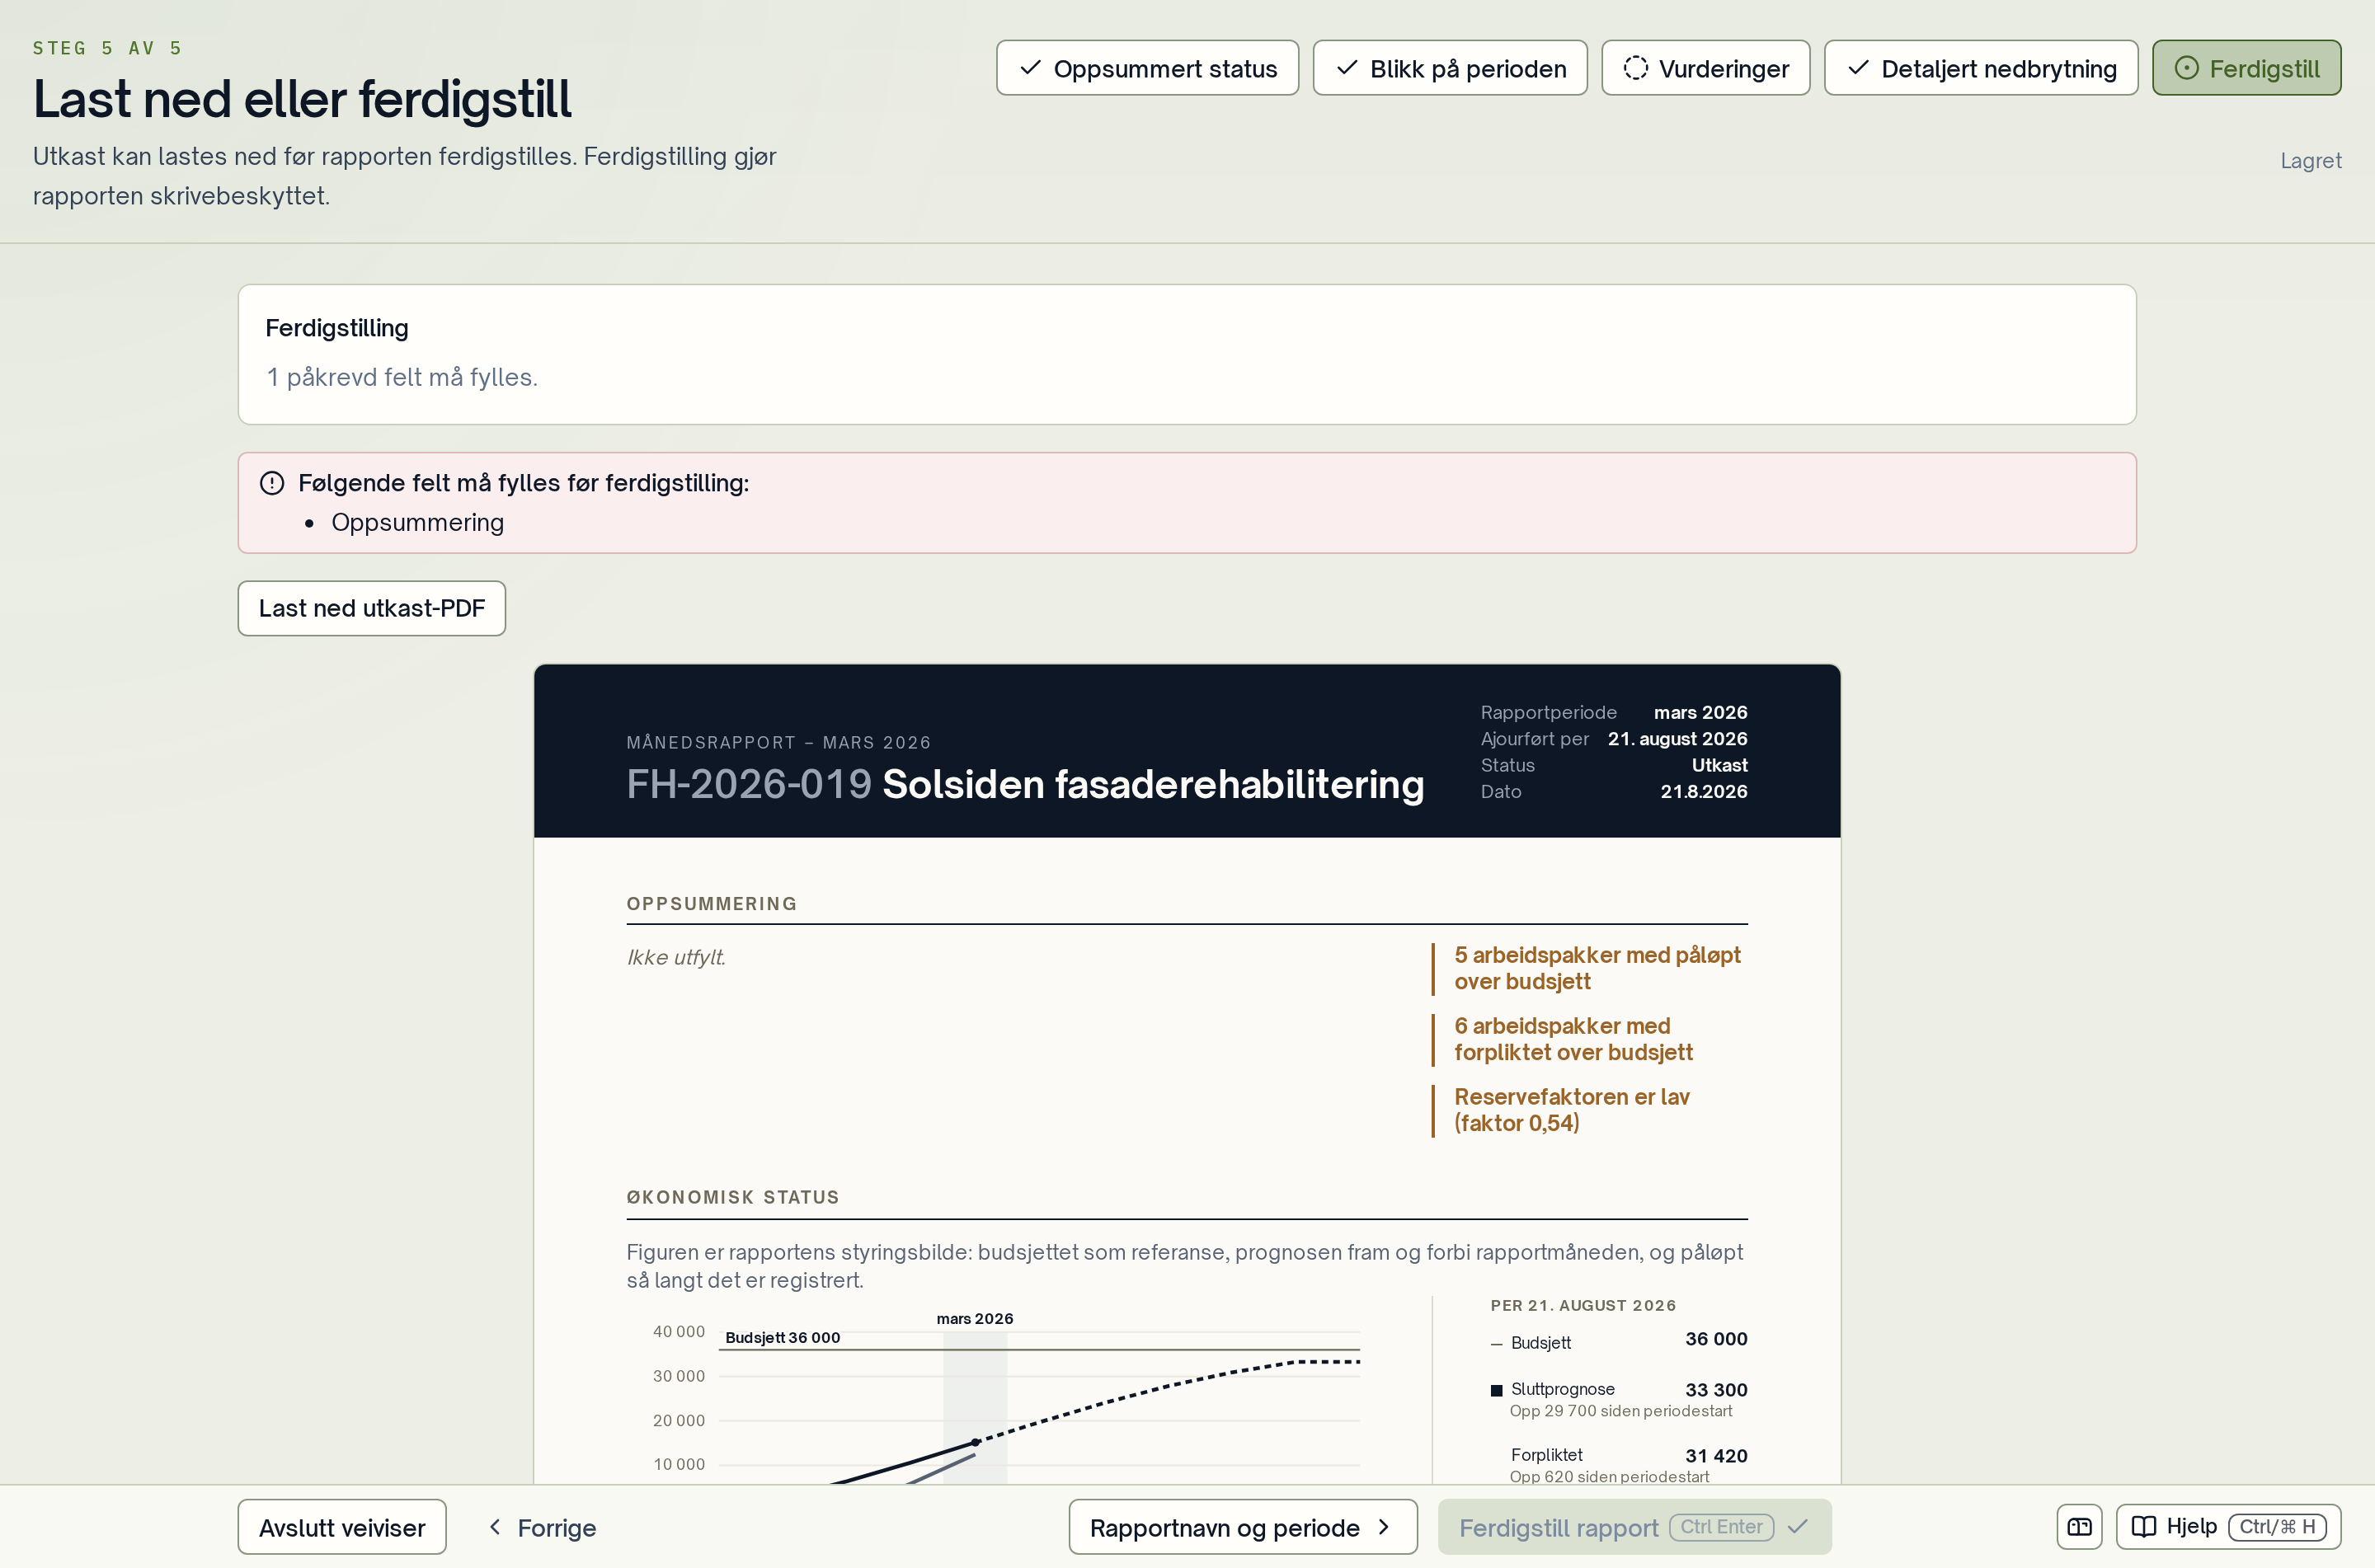Click right chevron on Rapportnavn og periode
The height and width of the screenshot is (1568, 2375).
pos(1384,1527)
